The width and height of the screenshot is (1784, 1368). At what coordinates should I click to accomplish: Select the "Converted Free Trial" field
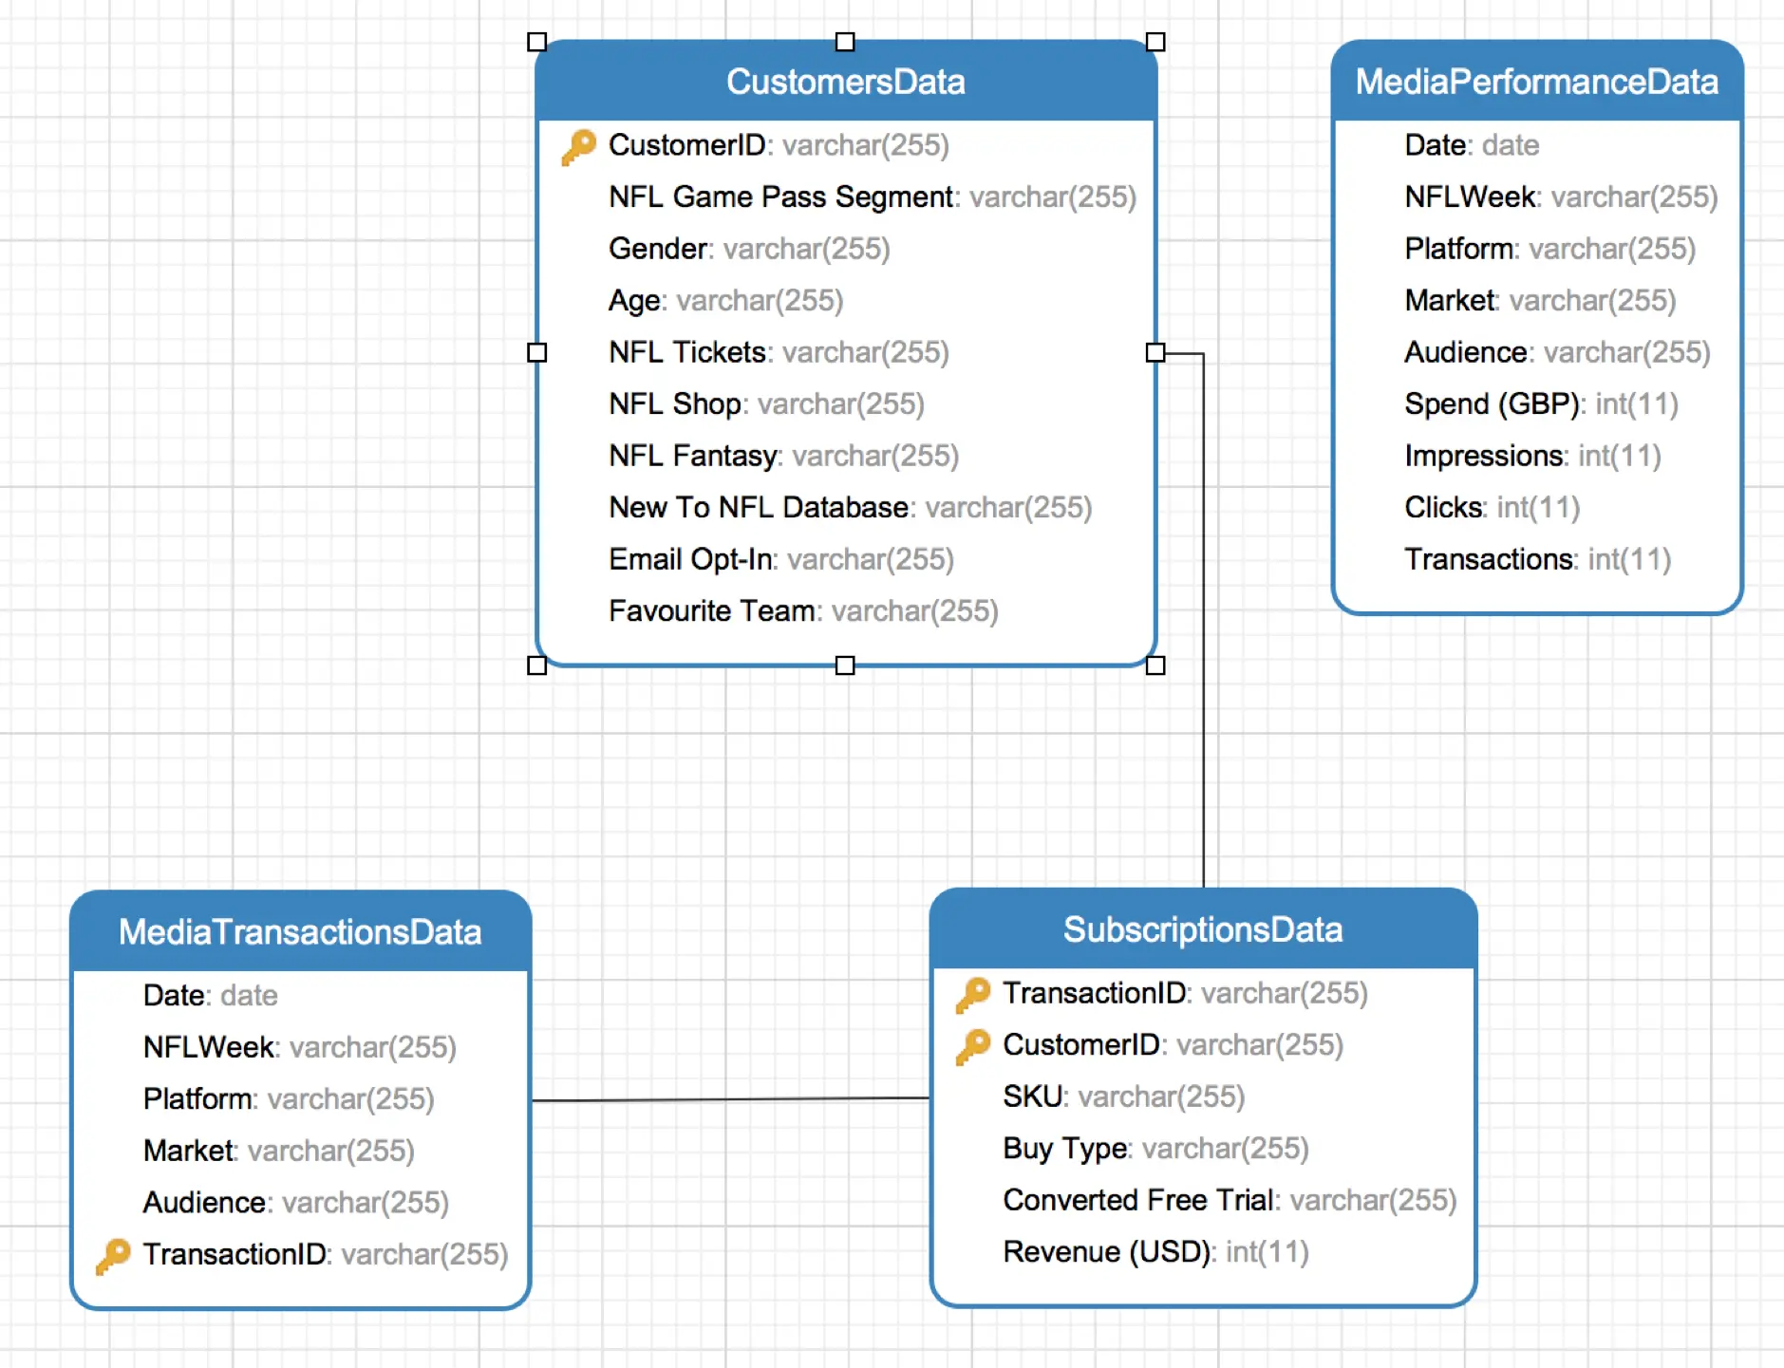click(x=1230, y=1201)
